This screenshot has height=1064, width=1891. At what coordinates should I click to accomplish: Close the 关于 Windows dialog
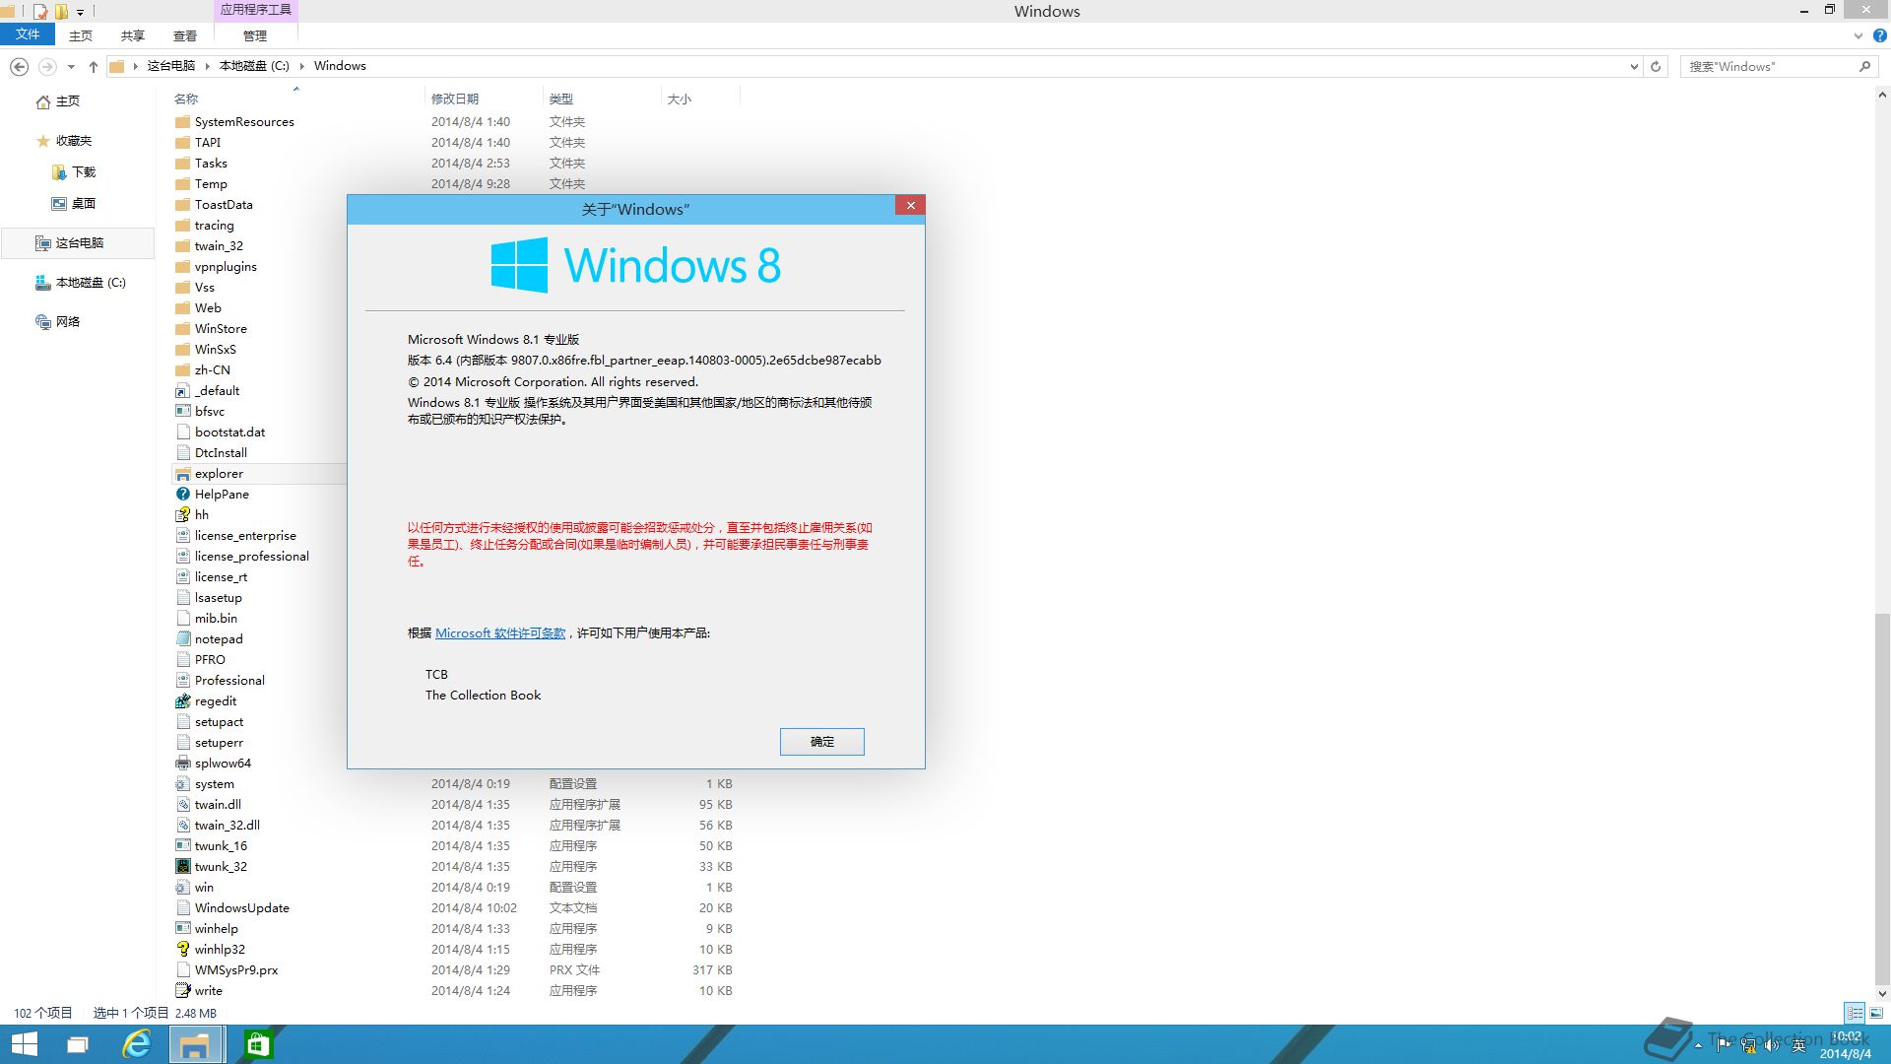[x=911, y=205]
